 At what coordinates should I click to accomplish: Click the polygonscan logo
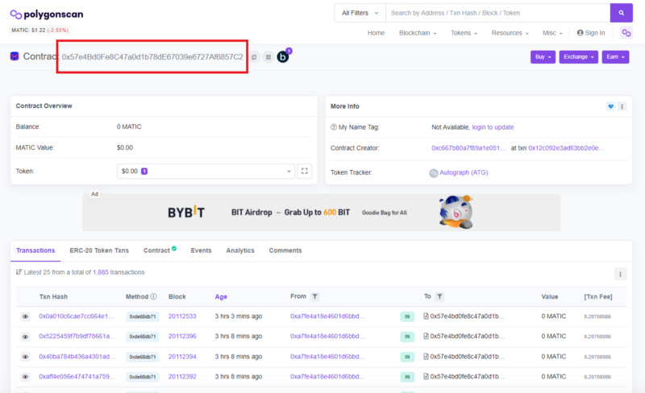pos(47,14)
